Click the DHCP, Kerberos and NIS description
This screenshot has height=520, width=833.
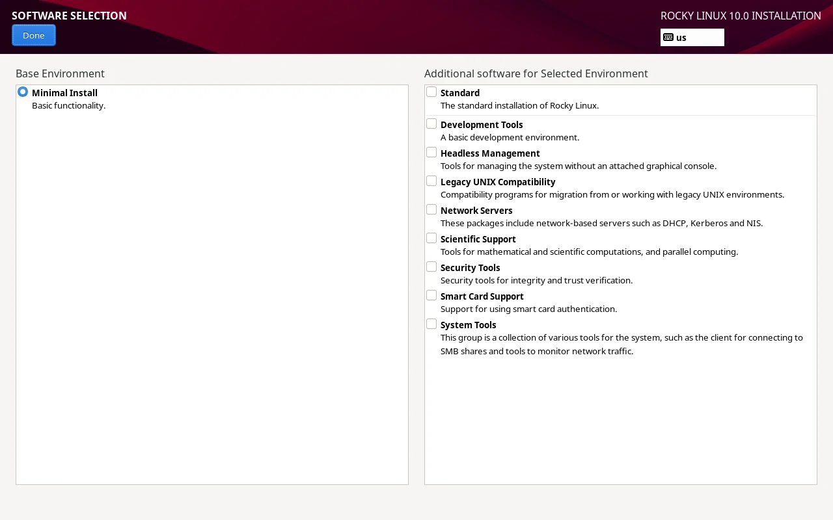(x=601, y=223)
